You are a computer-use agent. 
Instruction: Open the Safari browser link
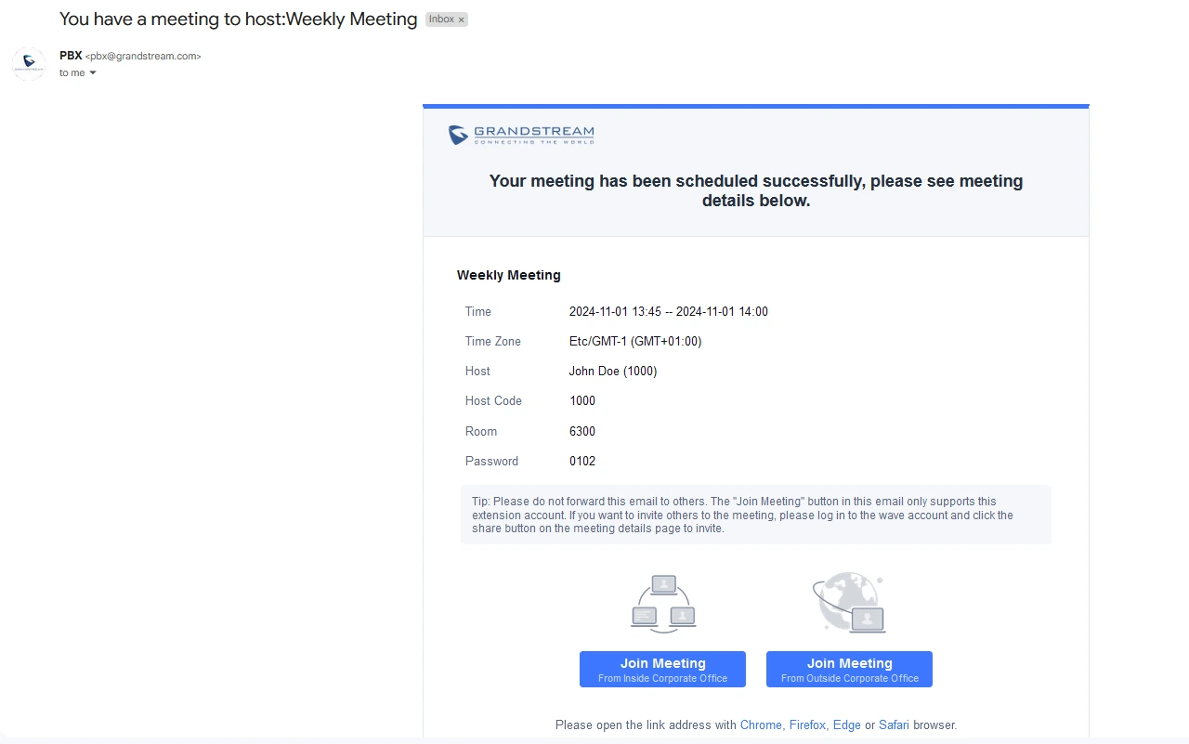pyautogui.click(x=894, y=724)
